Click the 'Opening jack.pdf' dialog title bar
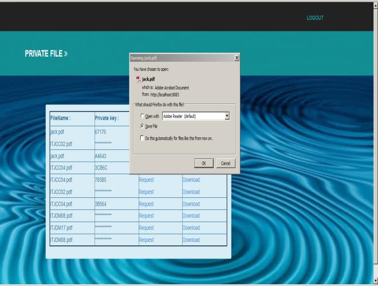378x286 pixels. (x=178, y=58)
